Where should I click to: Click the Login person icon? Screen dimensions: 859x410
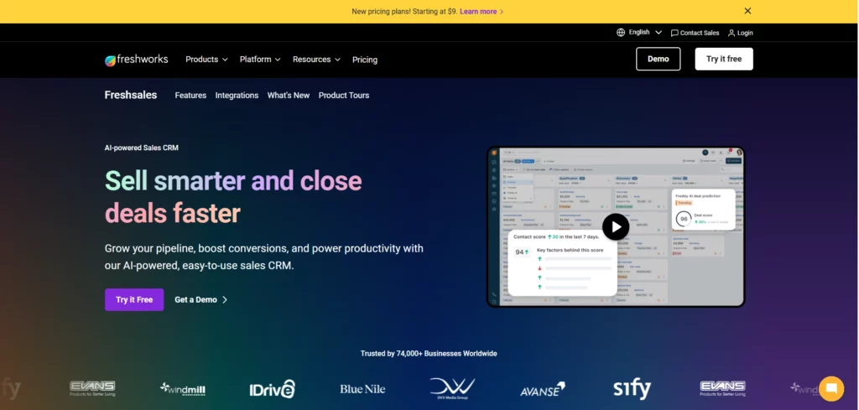pos(731,33)
